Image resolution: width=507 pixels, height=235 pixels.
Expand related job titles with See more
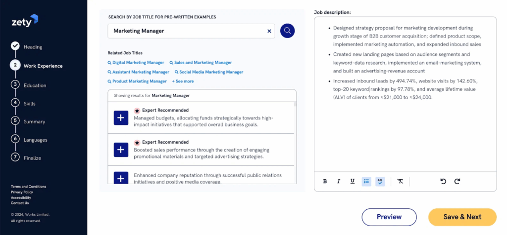coord(183,81)
